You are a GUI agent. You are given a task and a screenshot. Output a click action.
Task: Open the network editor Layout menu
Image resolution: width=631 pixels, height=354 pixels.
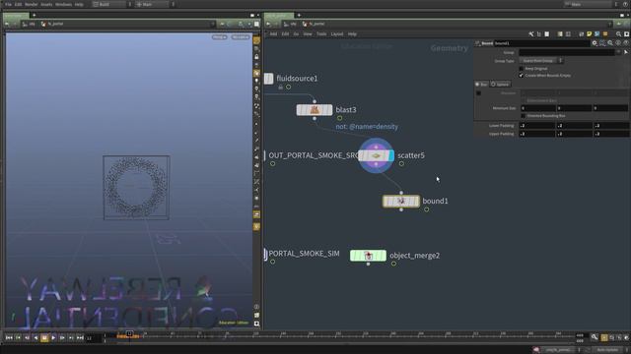tap(337, 34)
